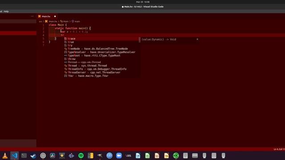
Task: Select the 'try' completion suggestion
Action: click(102, 45)
